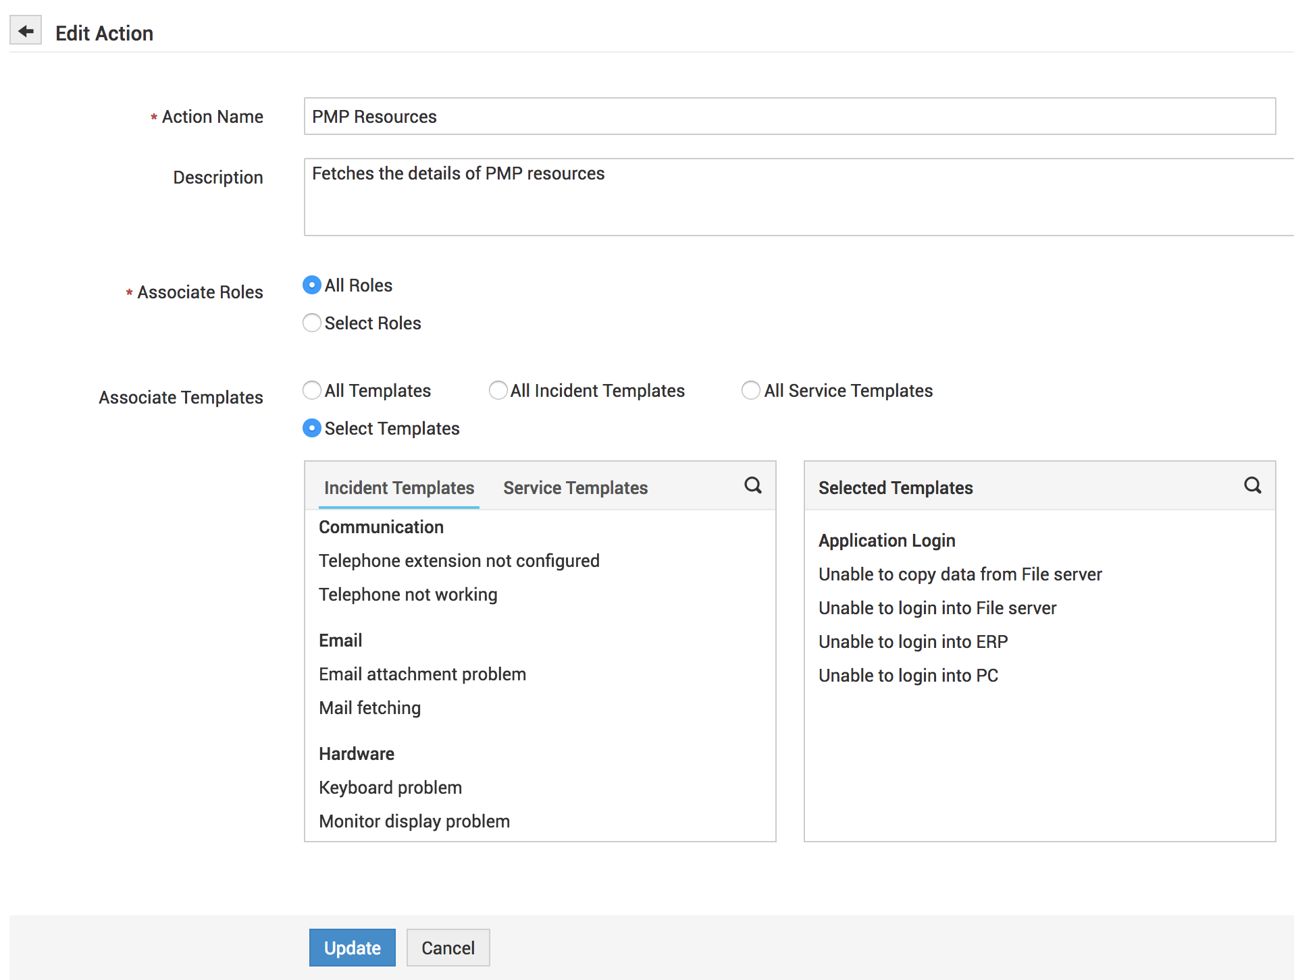The image size is (1294, 980).
Task: Select 'Unable to login into File server'
Action: [937, 608]
